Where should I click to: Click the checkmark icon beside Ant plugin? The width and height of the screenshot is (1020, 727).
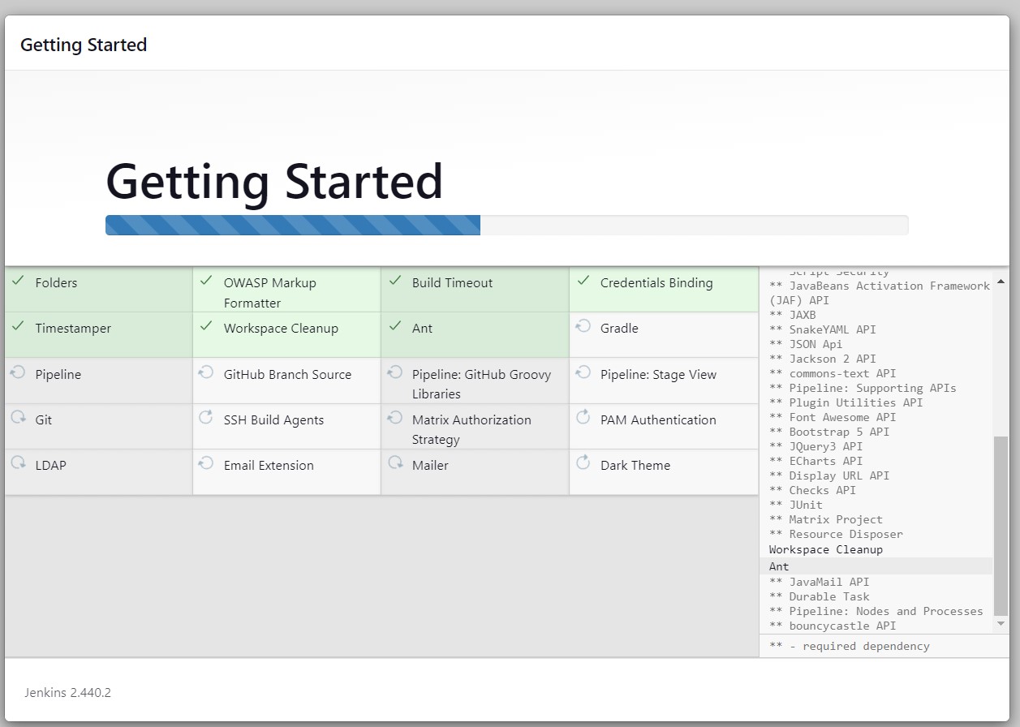click(394, 326)
